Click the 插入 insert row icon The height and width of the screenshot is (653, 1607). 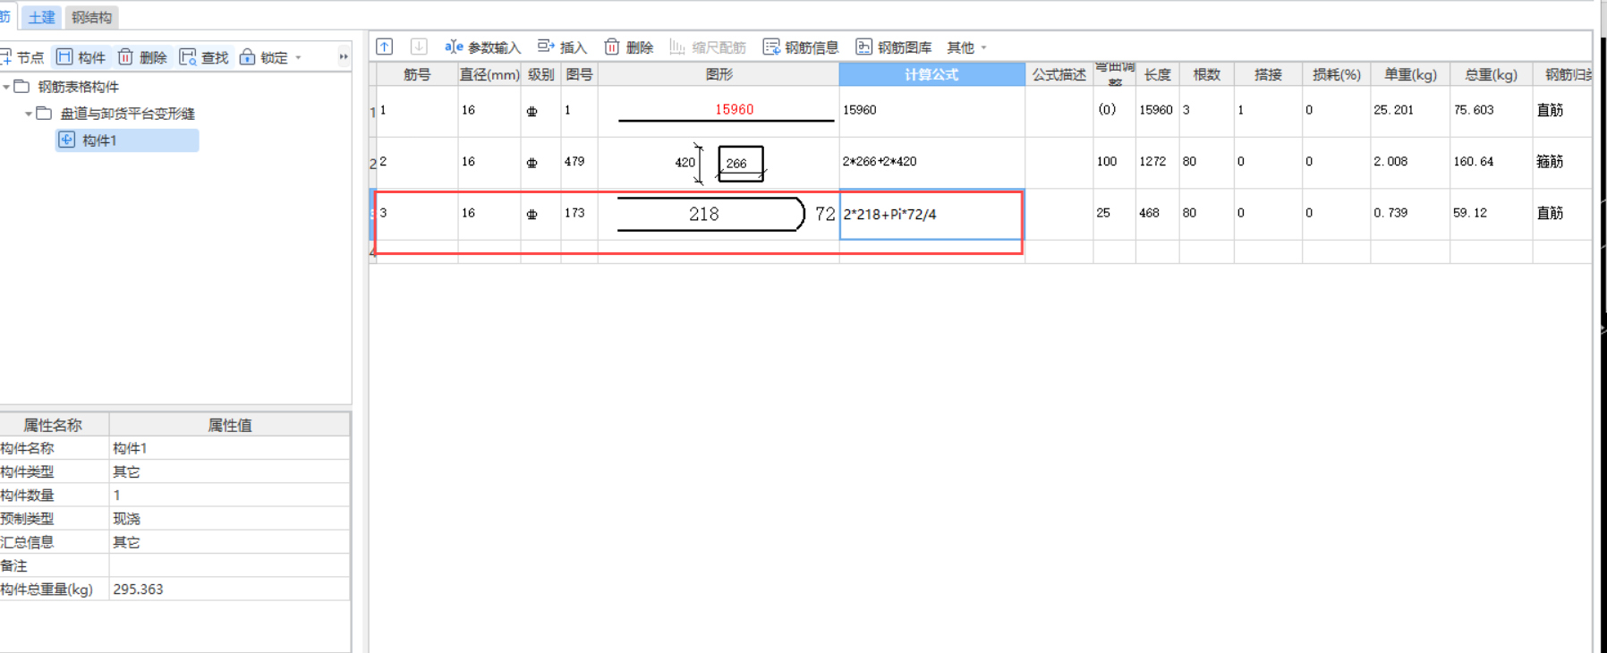(x=546, y=47)
